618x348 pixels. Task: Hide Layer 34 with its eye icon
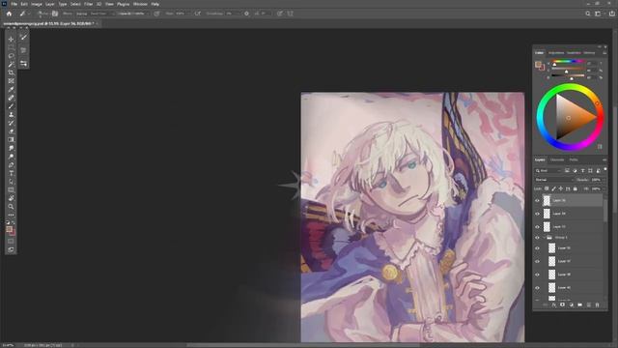537,214
